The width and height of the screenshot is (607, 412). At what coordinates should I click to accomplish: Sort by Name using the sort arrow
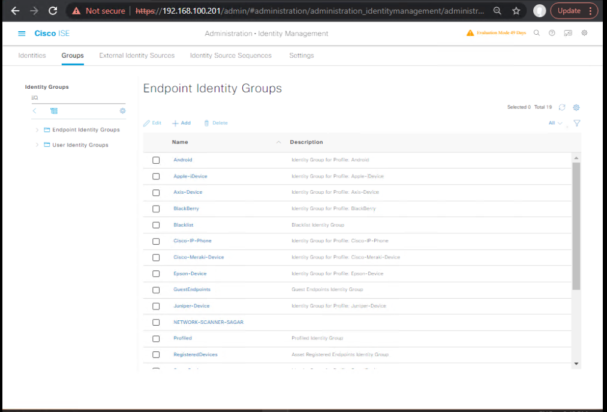[x=278, y=142]
